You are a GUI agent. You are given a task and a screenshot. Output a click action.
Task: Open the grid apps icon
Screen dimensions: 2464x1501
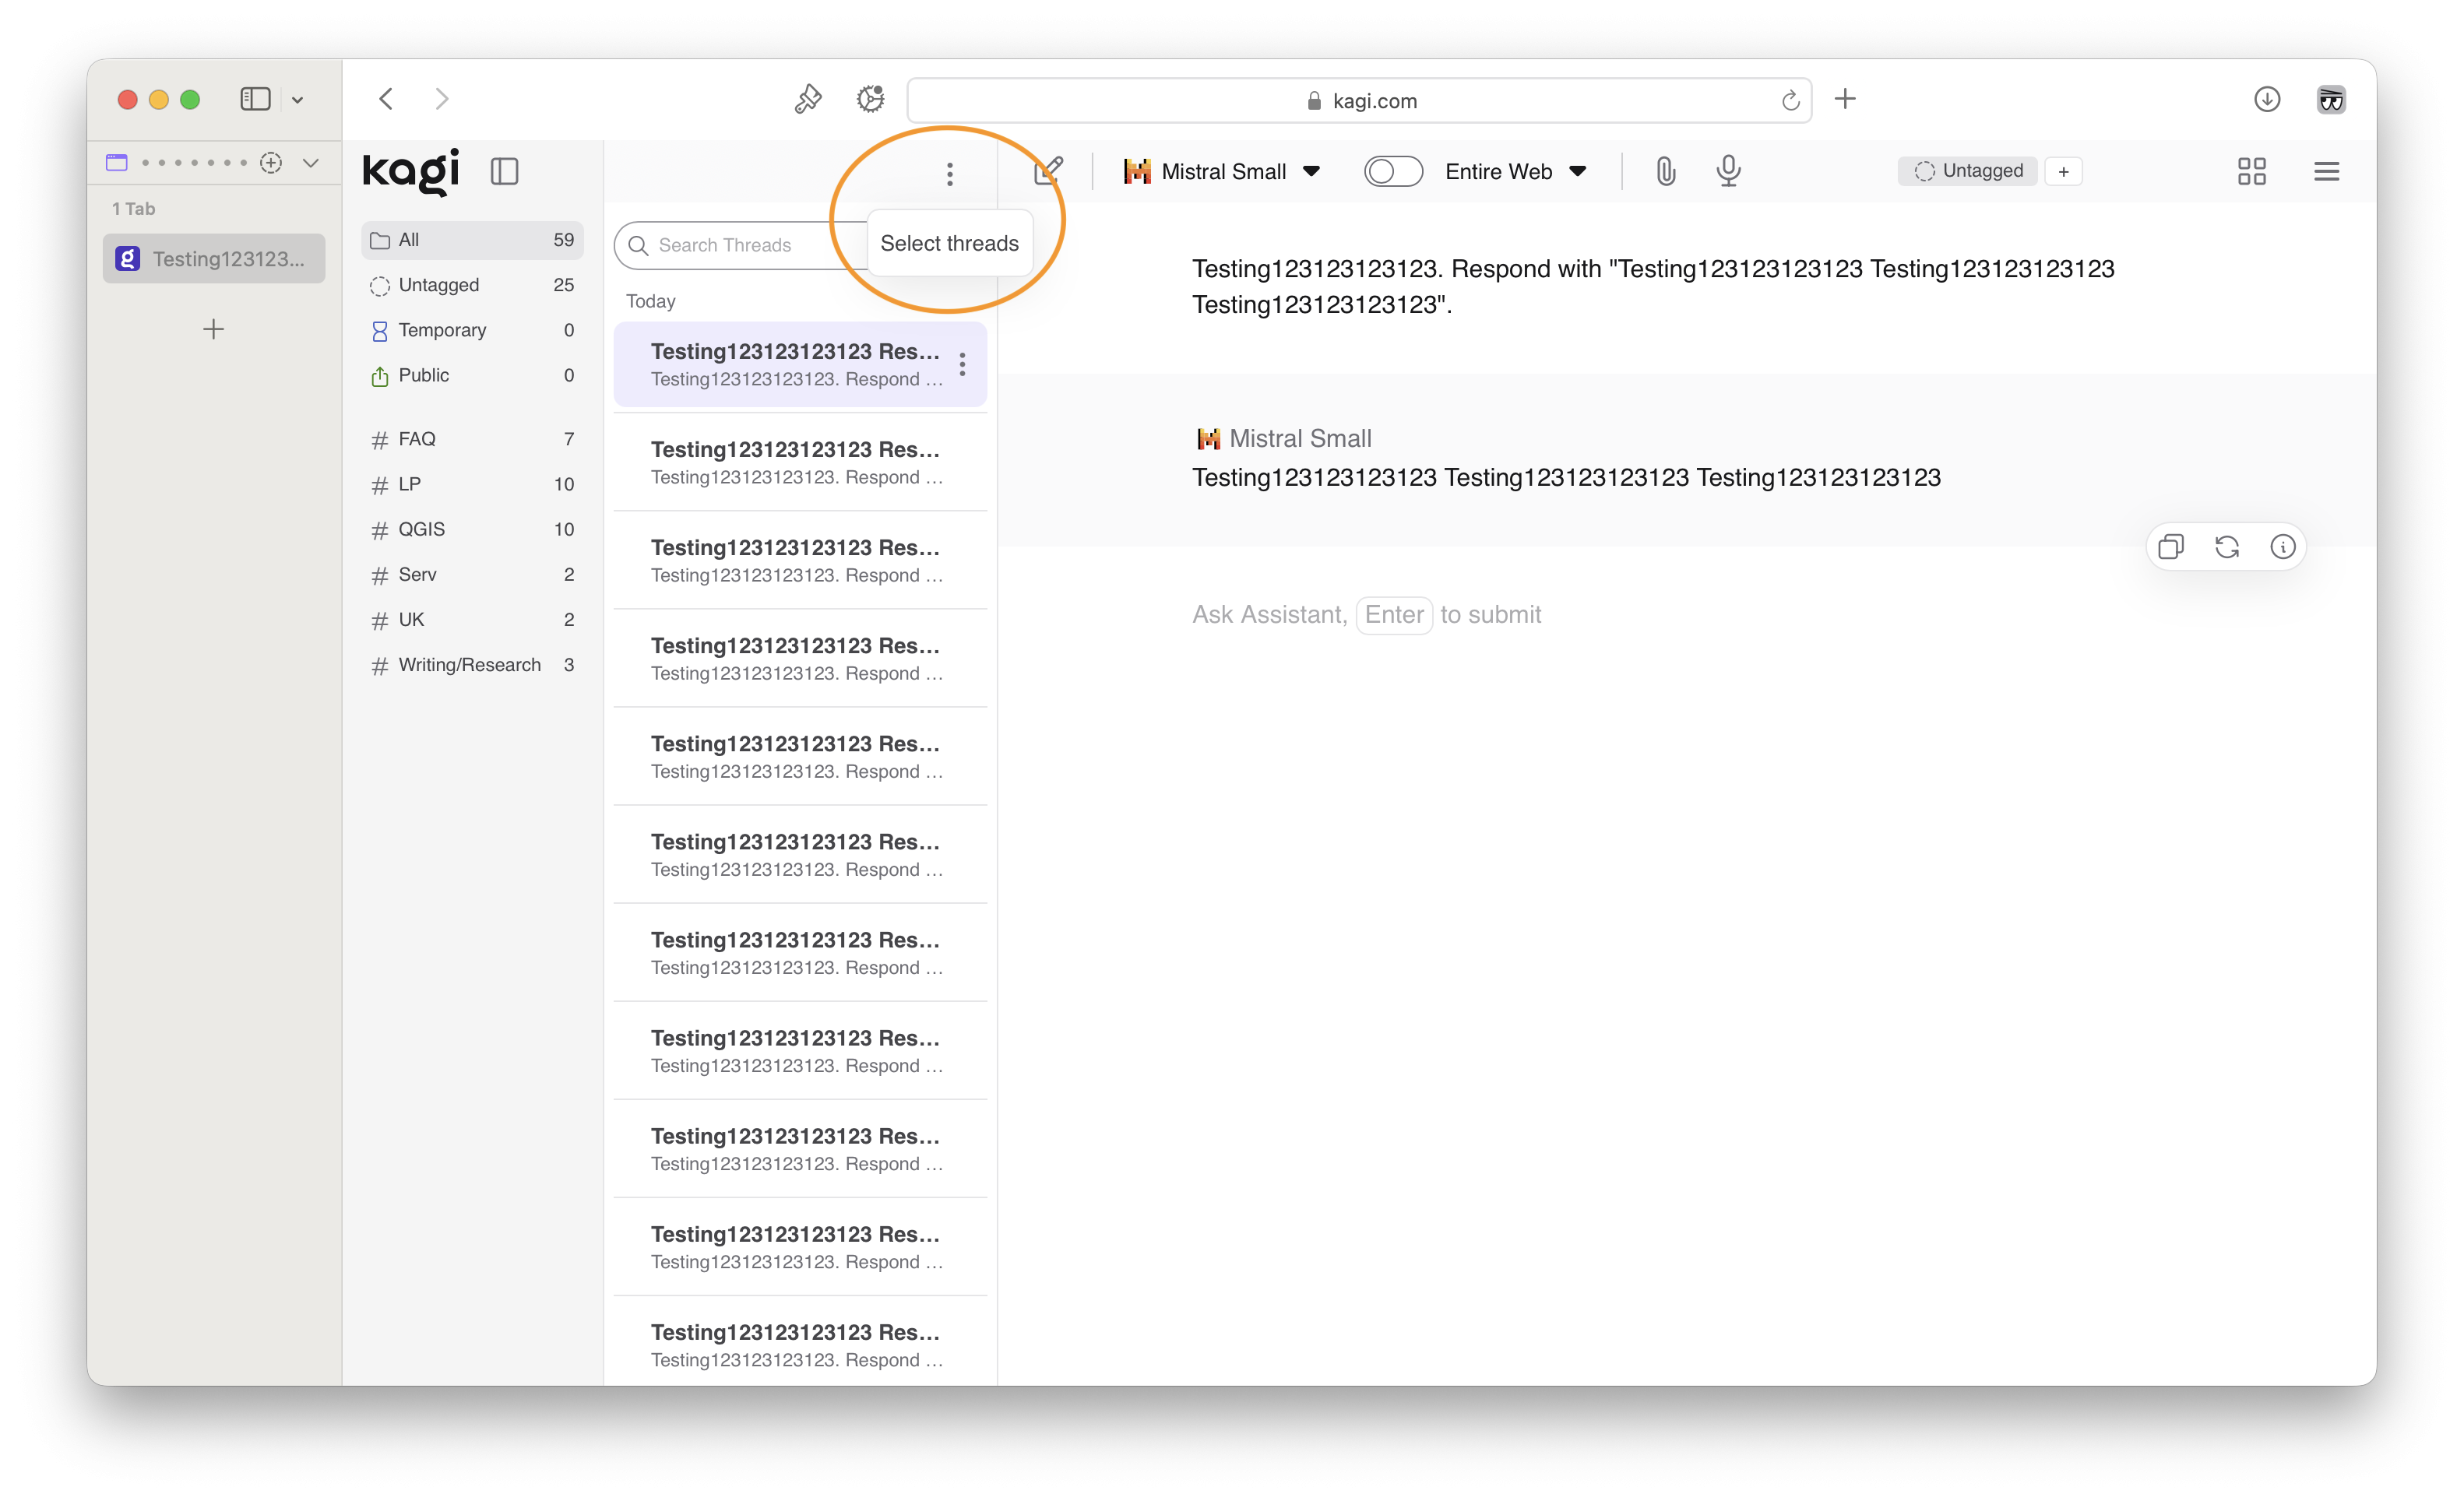pos(2251,171)
